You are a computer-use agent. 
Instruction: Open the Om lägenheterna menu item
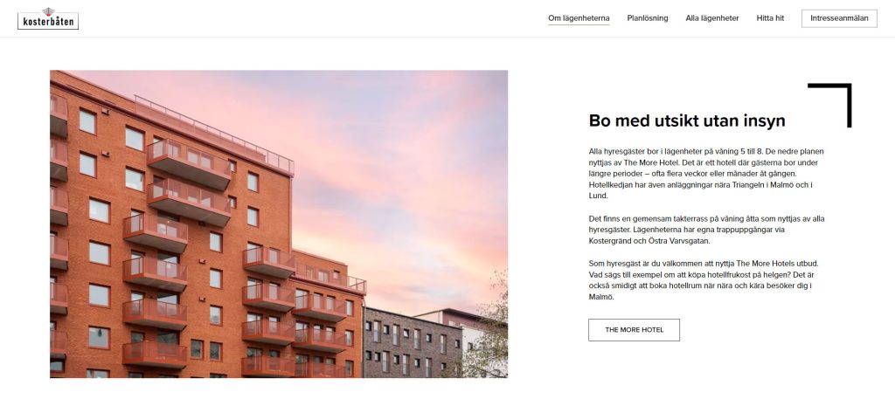click(579, 18)
